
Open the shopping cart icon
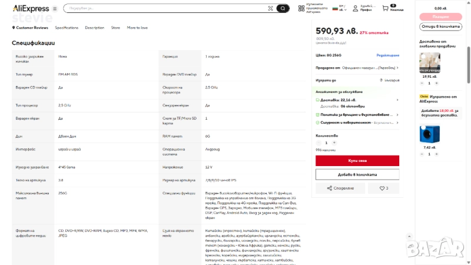pyautogui.click(x=386, y=8)
